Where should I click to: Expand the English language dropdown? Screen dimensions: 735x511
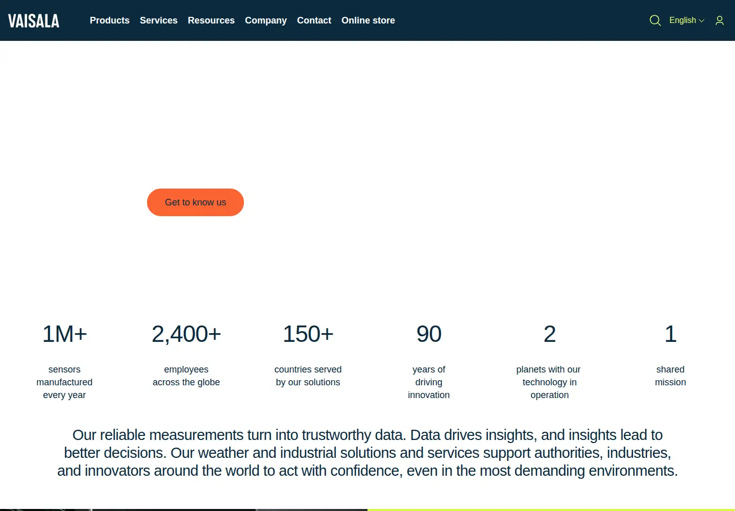point(687,20)
